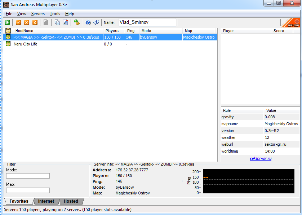Click the Mode filter input field

pyautogui.click(x=28, y=176)
